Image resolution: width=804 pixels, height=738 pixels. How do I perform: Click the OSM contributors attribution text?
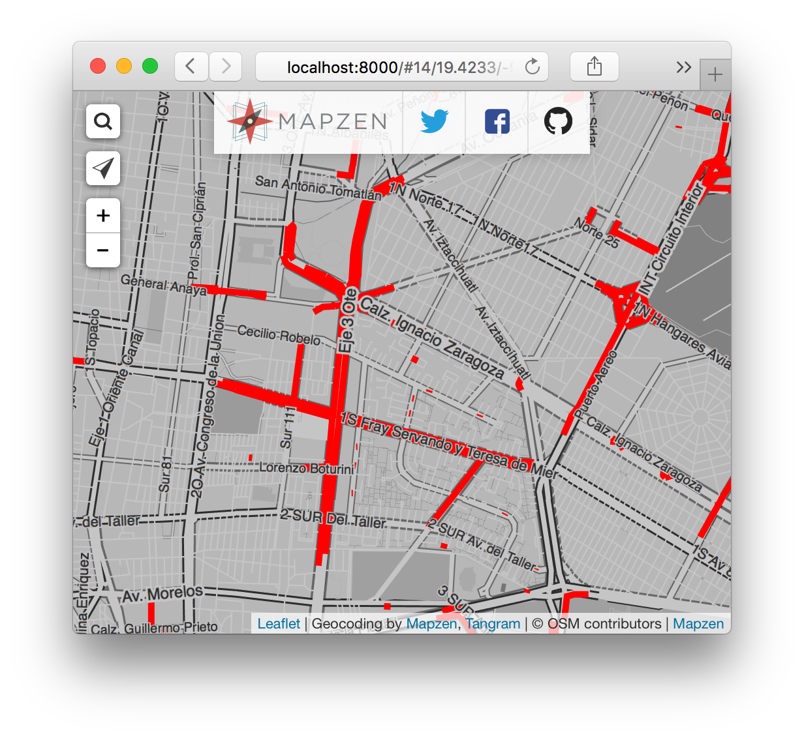[597, 624]
